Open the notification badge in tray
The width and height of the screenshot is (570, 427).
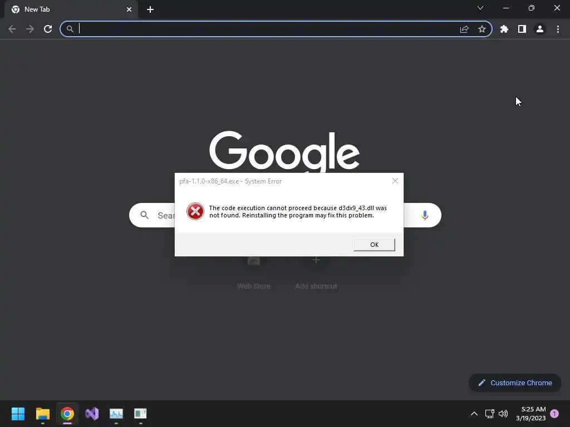point(554,414)
